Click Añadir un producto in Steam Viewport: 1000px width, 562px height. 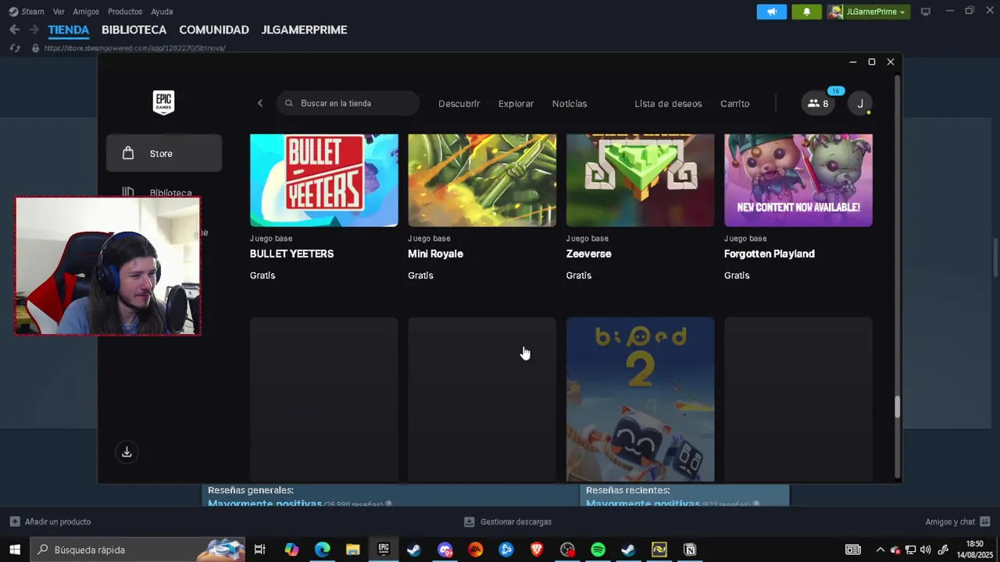(51, 521)
